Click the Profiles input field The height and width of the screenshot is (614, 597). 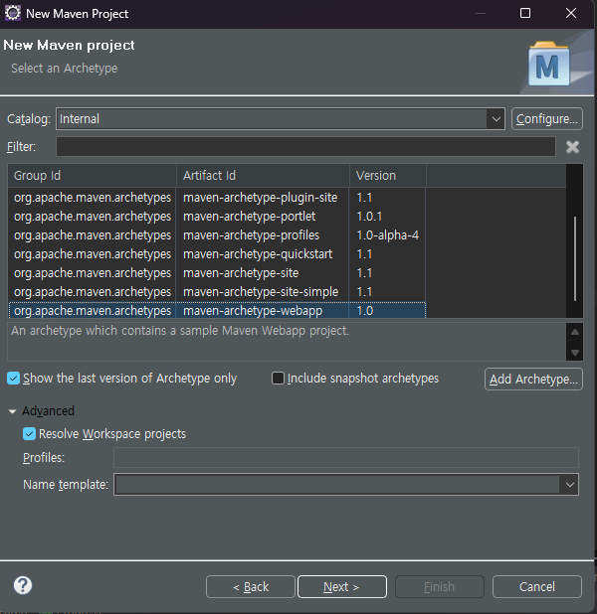(x=346, y=457)
